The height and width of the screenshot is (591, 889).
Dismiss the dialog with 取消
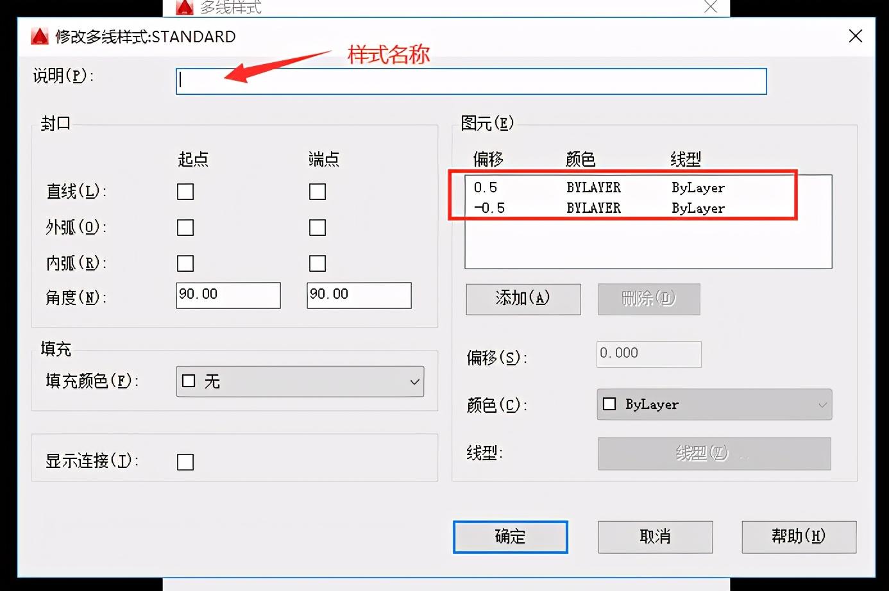(655, 537)
